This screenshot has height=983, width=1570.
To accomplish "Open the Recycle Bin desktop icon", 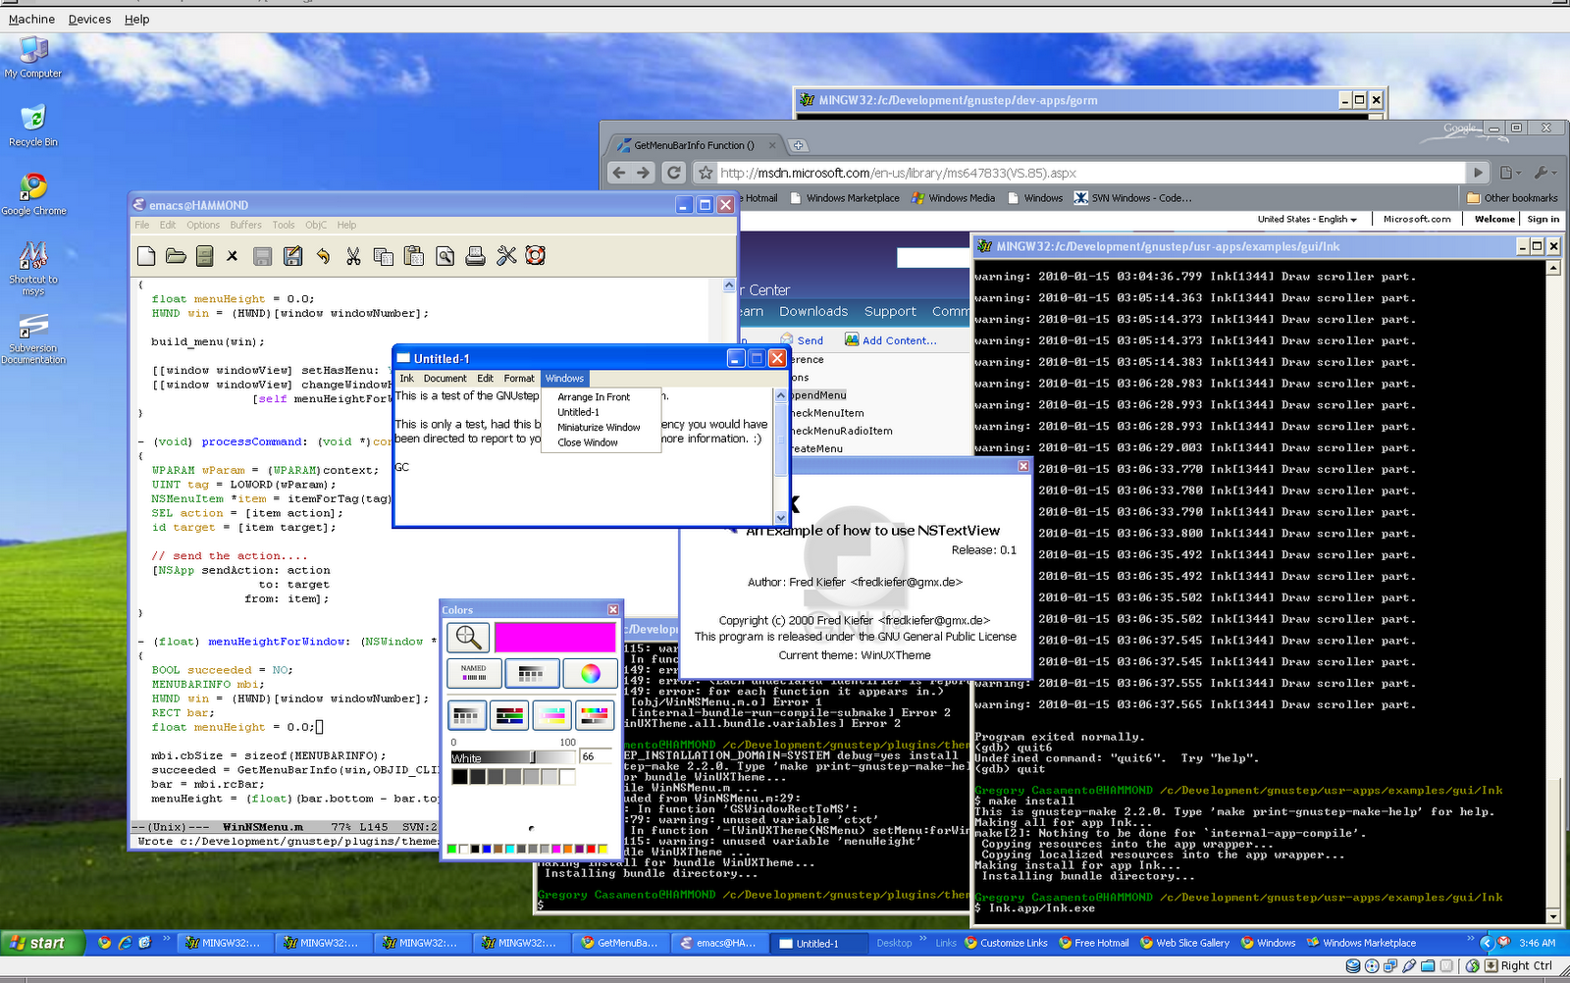I will [33, 127].
